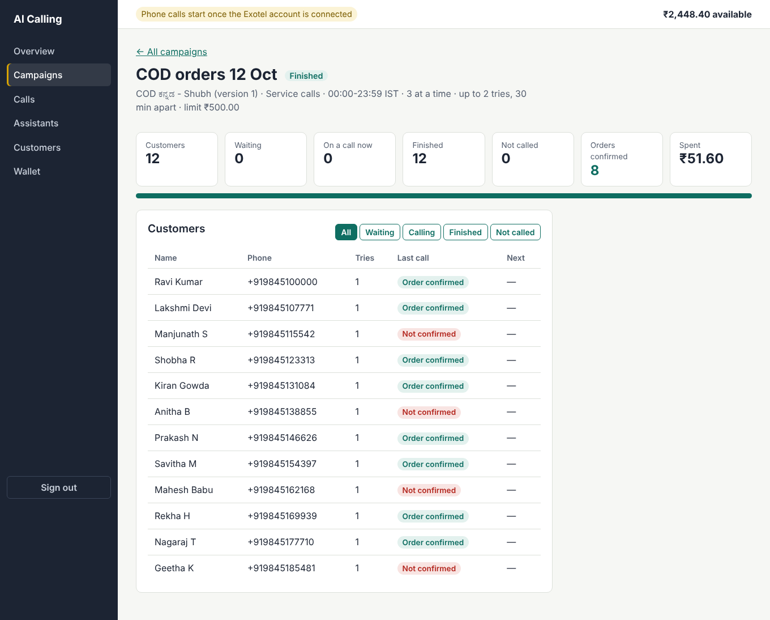Show the Finished filter tab in Customers table
Image resolution: width=770 pixels, height=620 pixels.
tap(465, 232)
